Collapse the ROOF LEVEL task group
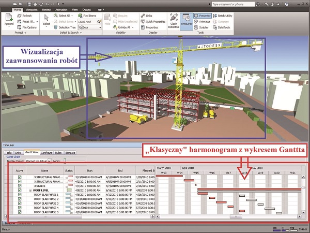Screen dimensions: 310x233 30,190
